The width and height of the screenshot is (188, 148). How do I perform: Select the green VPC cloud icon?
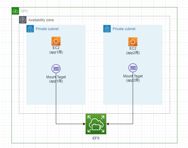click(15, 11)
